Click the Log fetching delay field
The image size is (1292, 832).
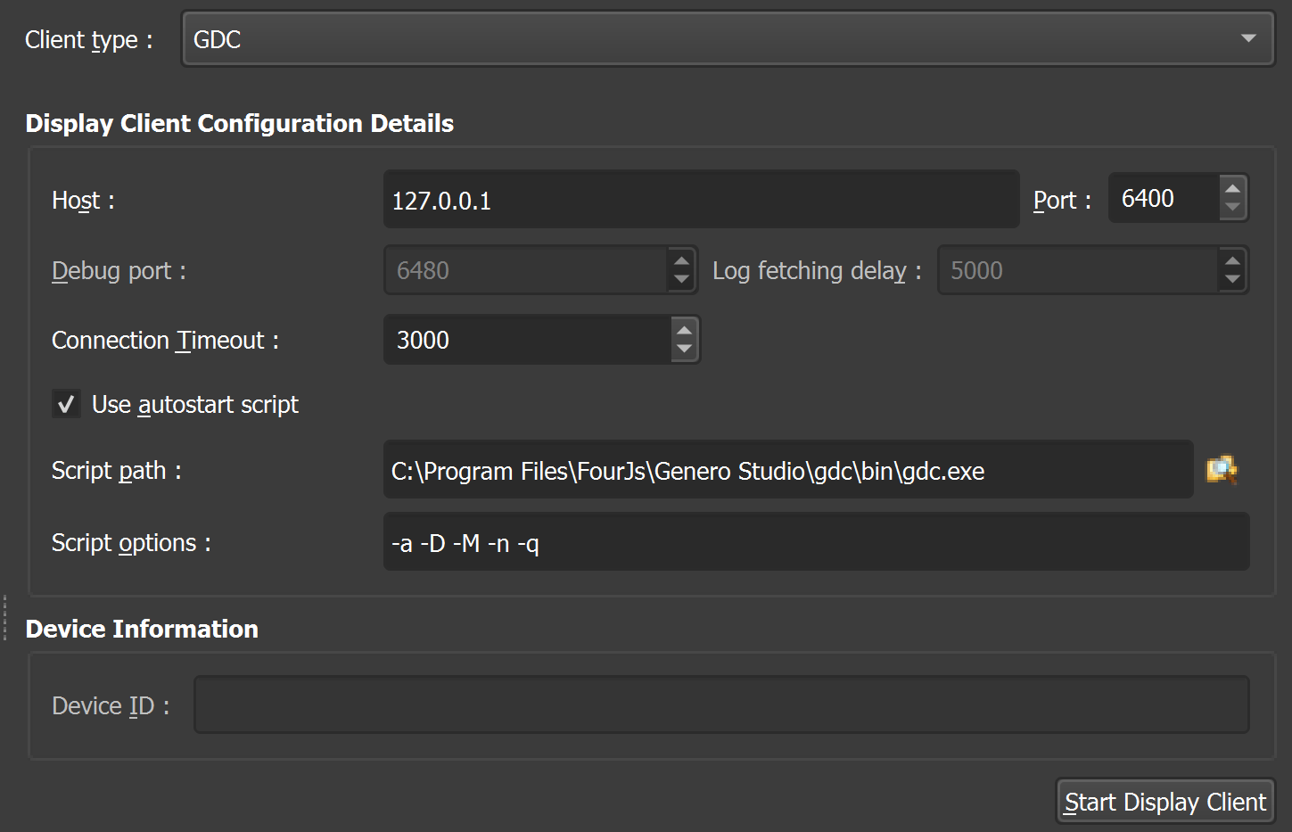coord(1076,270)
